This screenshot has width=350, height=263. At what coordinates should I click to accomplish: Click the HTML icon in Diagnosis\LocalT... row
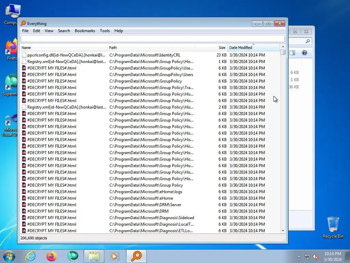click(x=24, y=224)
